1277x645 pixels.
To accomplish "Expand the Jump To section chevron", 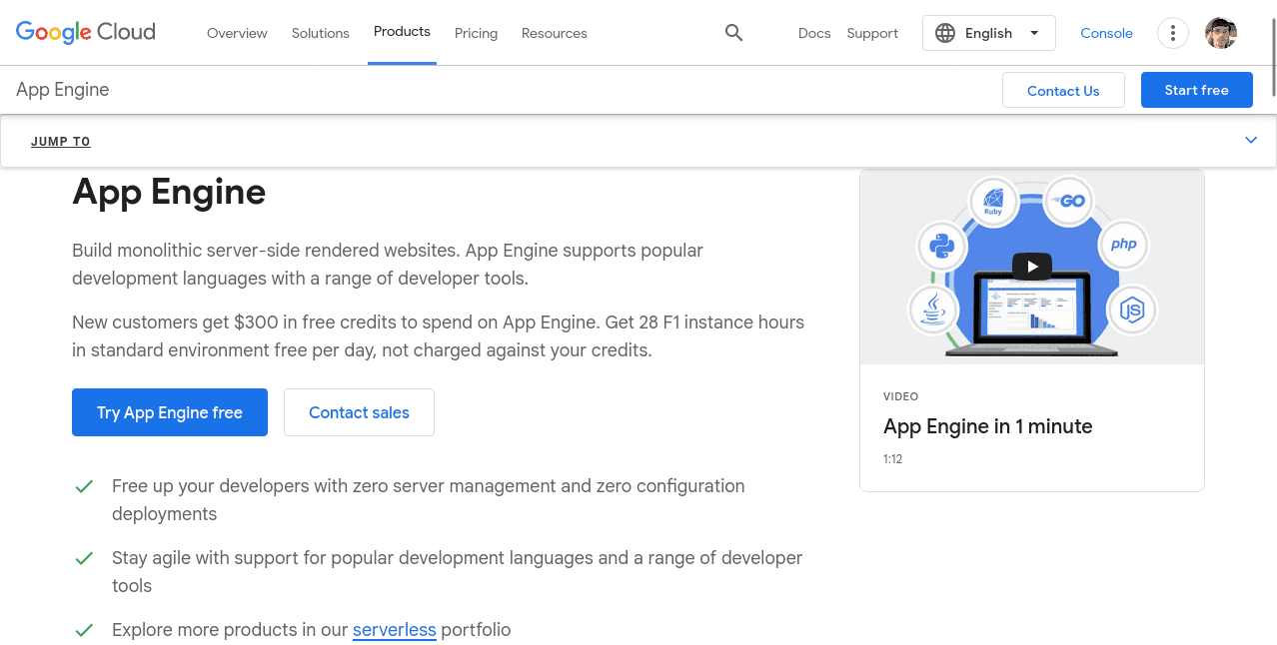I will click(x=1251, y=141).
